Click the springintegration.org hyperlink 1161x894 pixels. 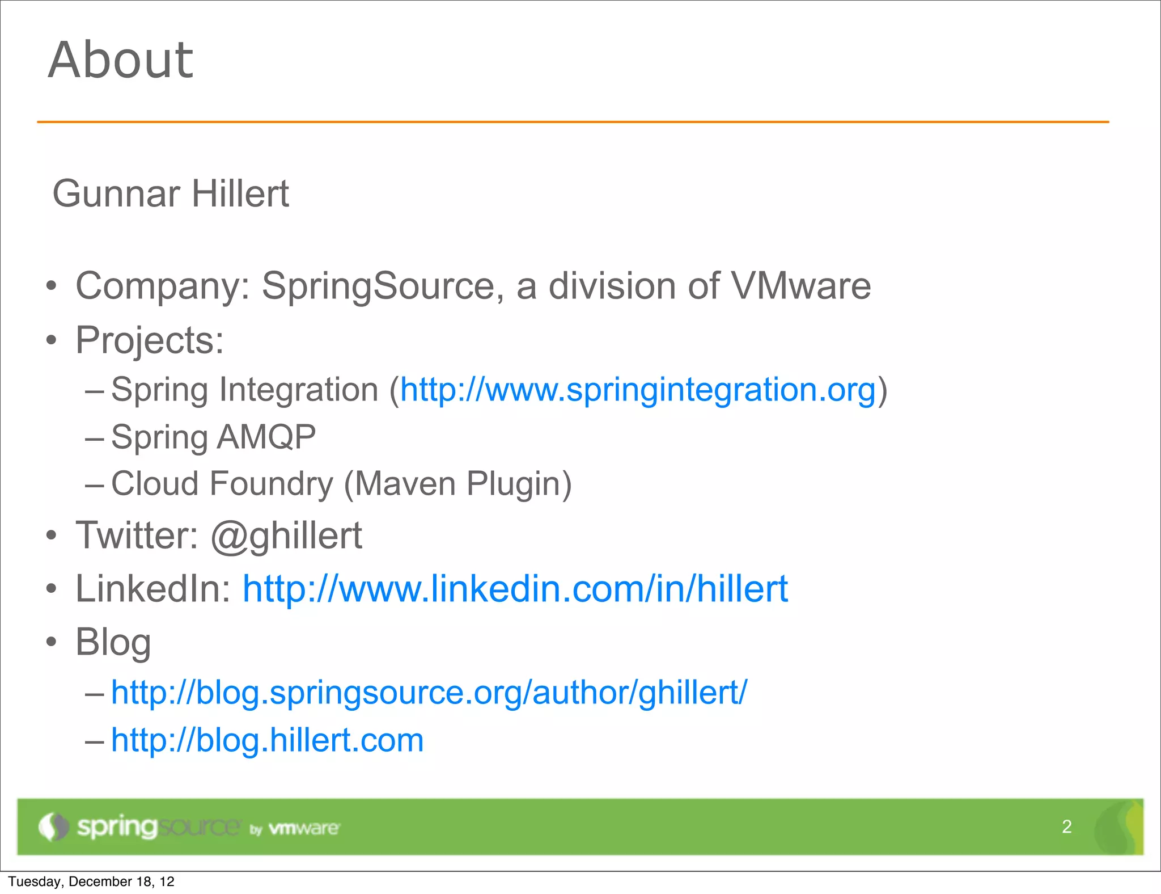pos(638,391)
